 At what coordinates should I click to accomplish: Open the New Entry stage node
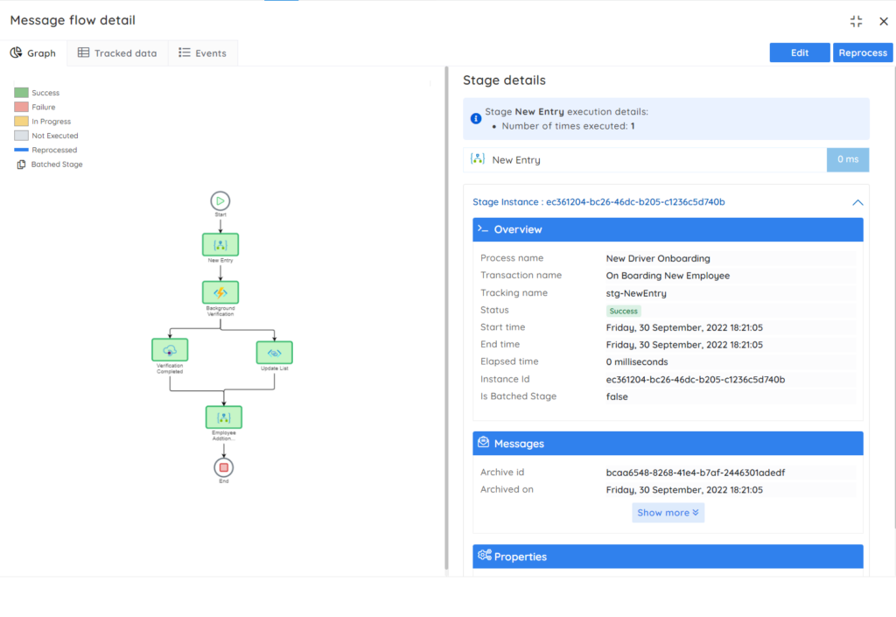[x=220, y=244]
